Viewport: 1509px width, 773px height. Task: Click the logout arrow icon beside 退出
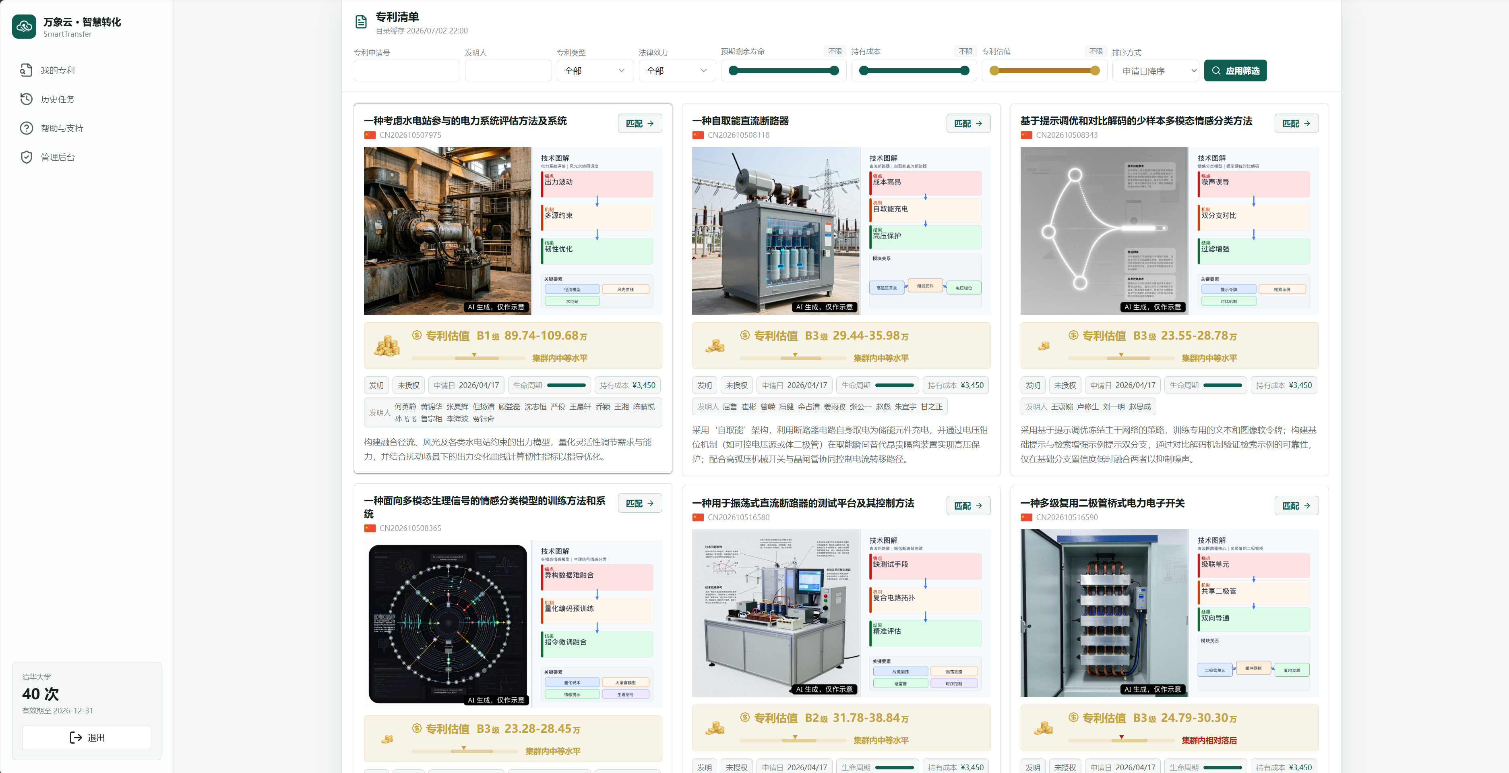pos(76,737)
